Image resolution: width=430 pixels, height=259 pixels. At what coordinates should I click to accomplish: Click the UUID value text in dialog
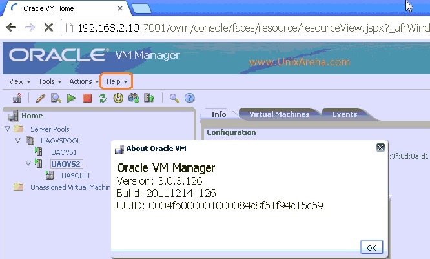coord(236,205)
